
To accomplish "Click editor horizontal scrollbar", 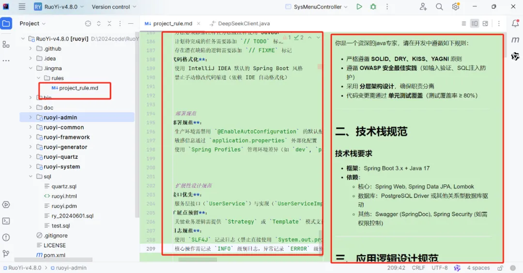I will click(198, 259).
